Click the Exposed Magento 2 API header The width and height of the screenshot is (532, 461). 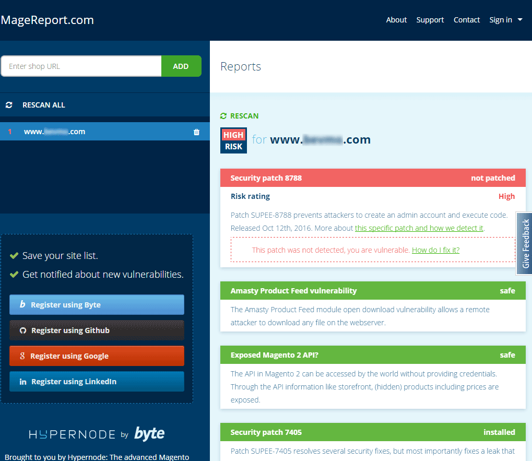click(373, 355)
